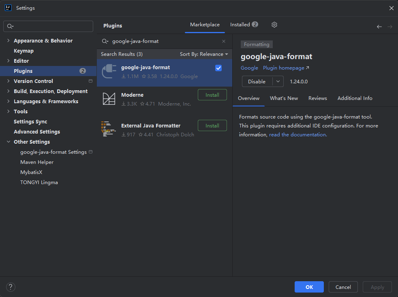Select the Overview tab
Image resolution: width=398 pixels, height=297 pixels.
pyautogui.click(x=248, y=98)
